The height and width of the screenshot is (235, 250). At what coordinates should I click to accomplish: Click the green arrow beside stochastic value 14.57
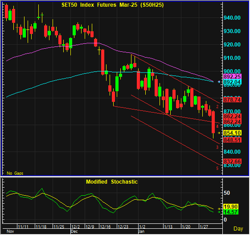click(219, 212)
